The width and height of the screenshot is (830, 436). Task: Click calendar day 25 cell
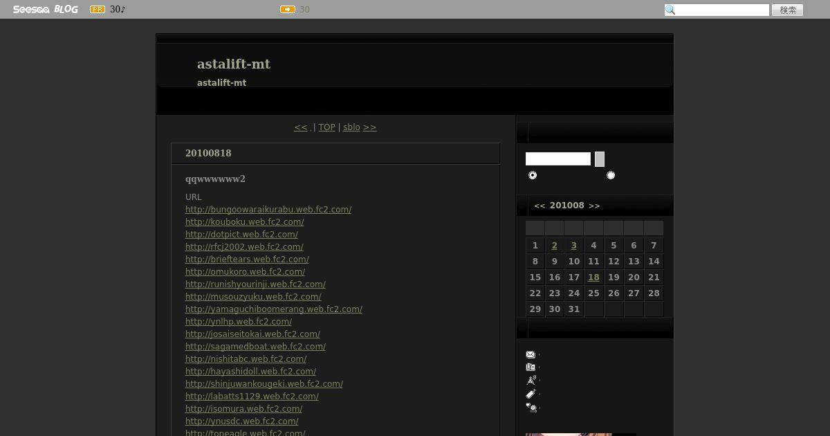[x=593, y=293]
